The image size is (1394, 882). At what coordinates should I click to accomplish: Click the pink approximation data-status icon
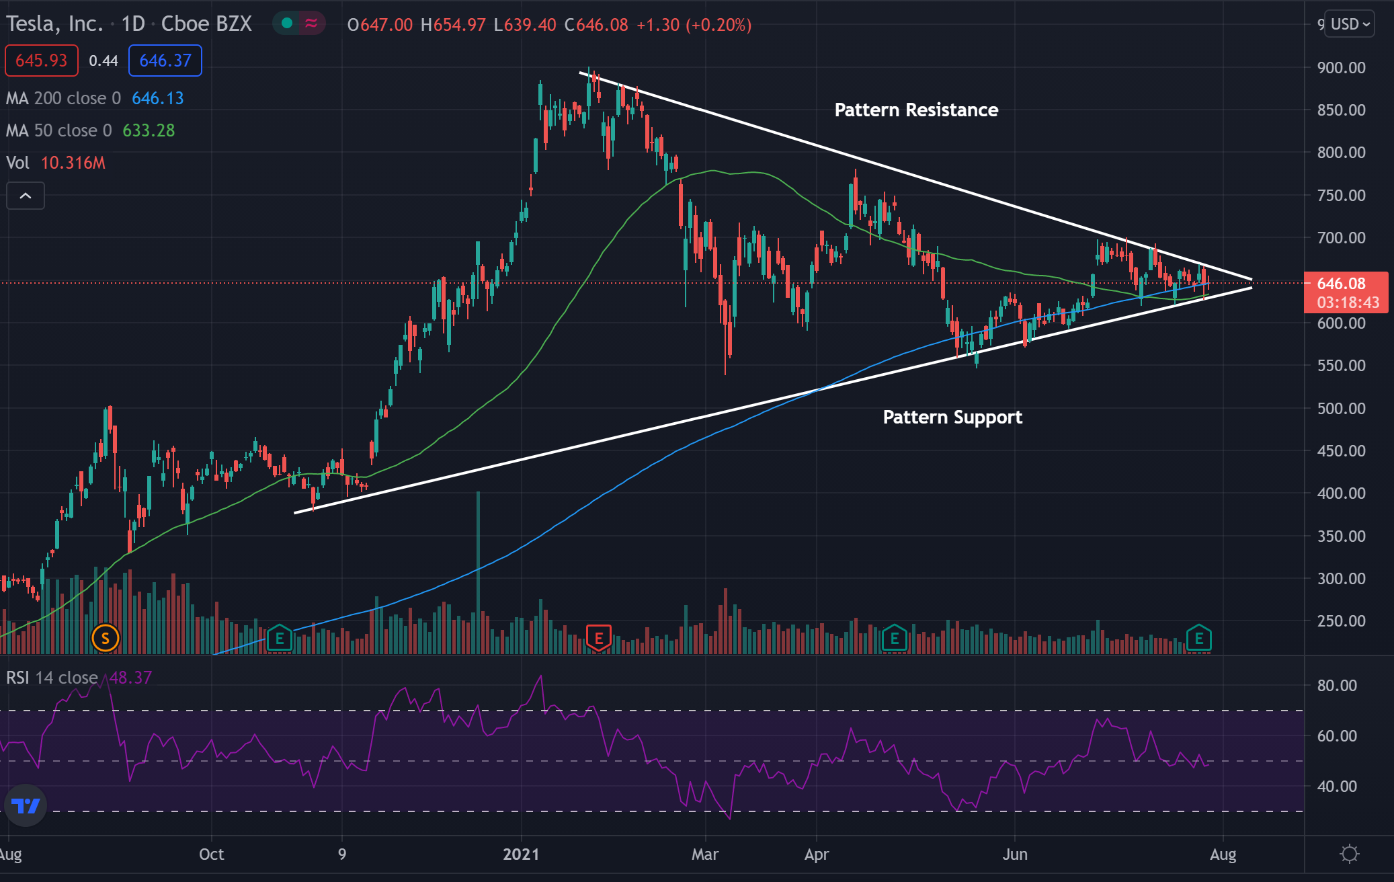tap(311, 24)
